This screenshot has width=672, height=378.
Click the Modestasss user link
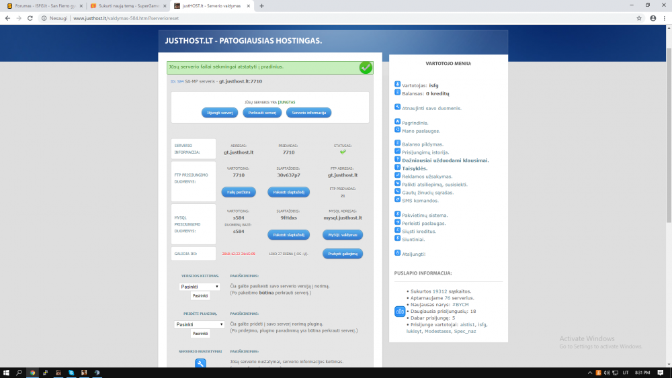437,332
